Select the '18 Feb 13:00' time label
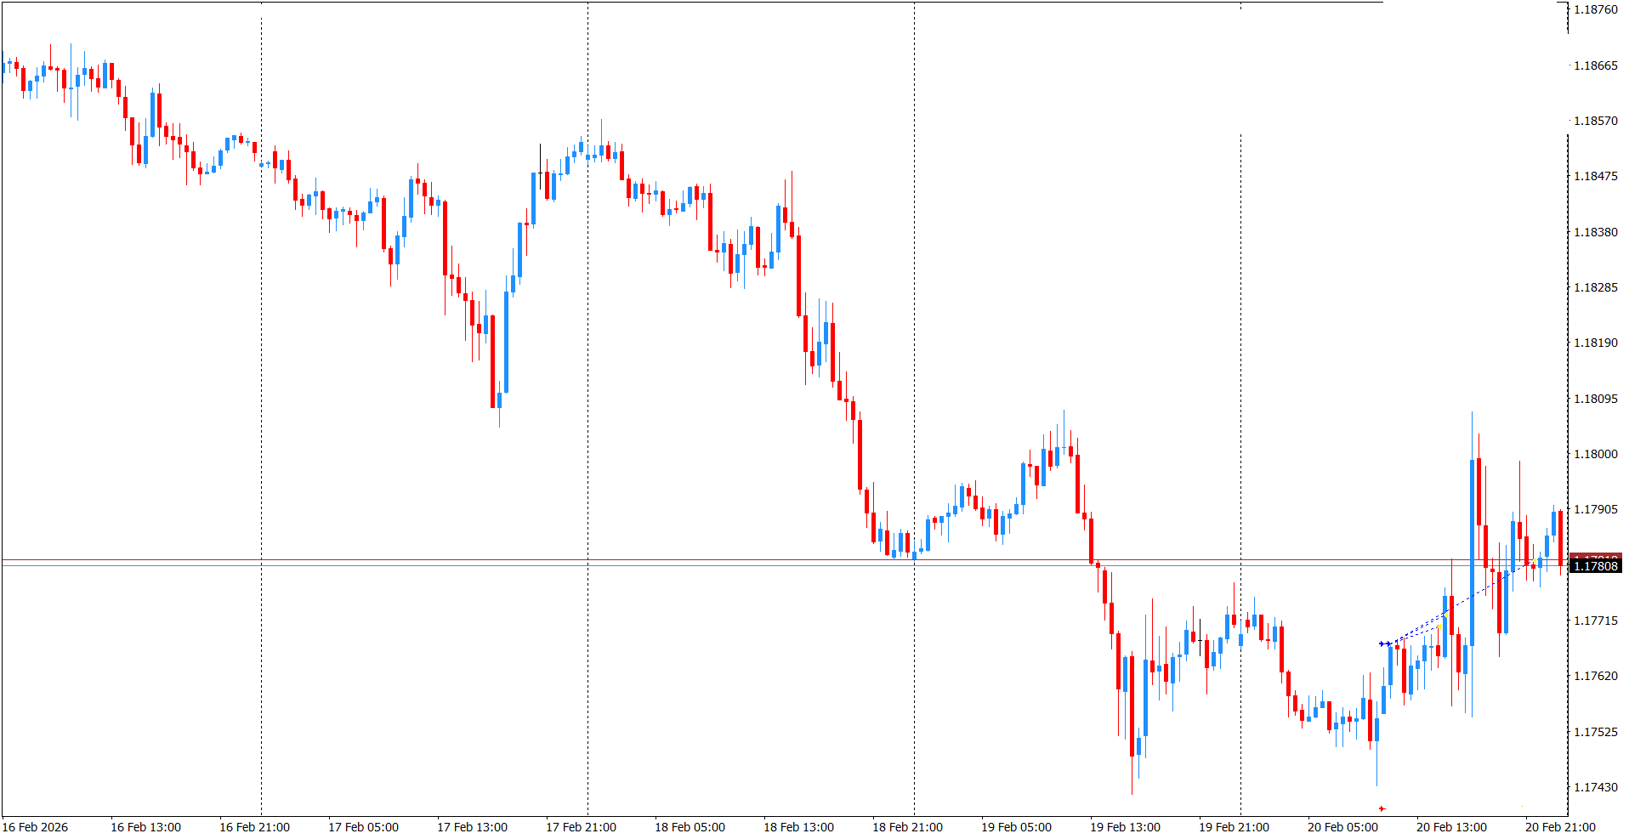The height and width of the screenshot is (839, 1629). (x=798, y=827)
